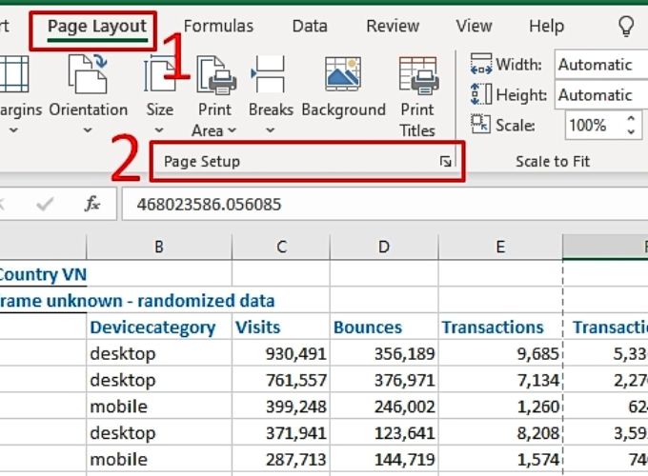Open the Data ribbon tab

point(310,27)
